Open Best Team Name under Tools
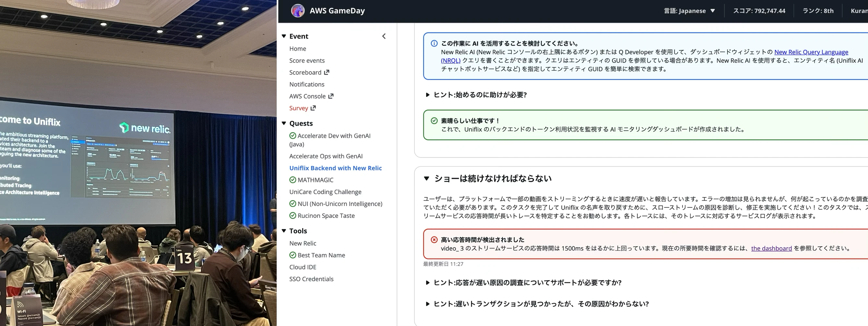The width and height of the screenshot is (868, 326). click(x=321, y=255)
